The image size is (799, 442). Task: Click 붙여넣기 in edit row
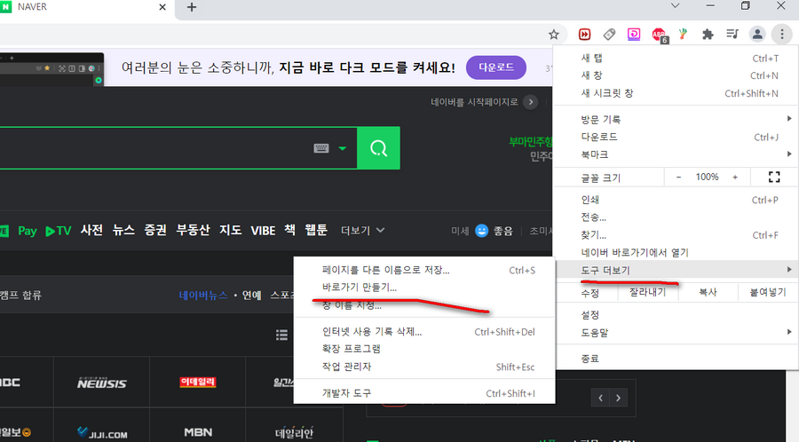tap(767, 292)
